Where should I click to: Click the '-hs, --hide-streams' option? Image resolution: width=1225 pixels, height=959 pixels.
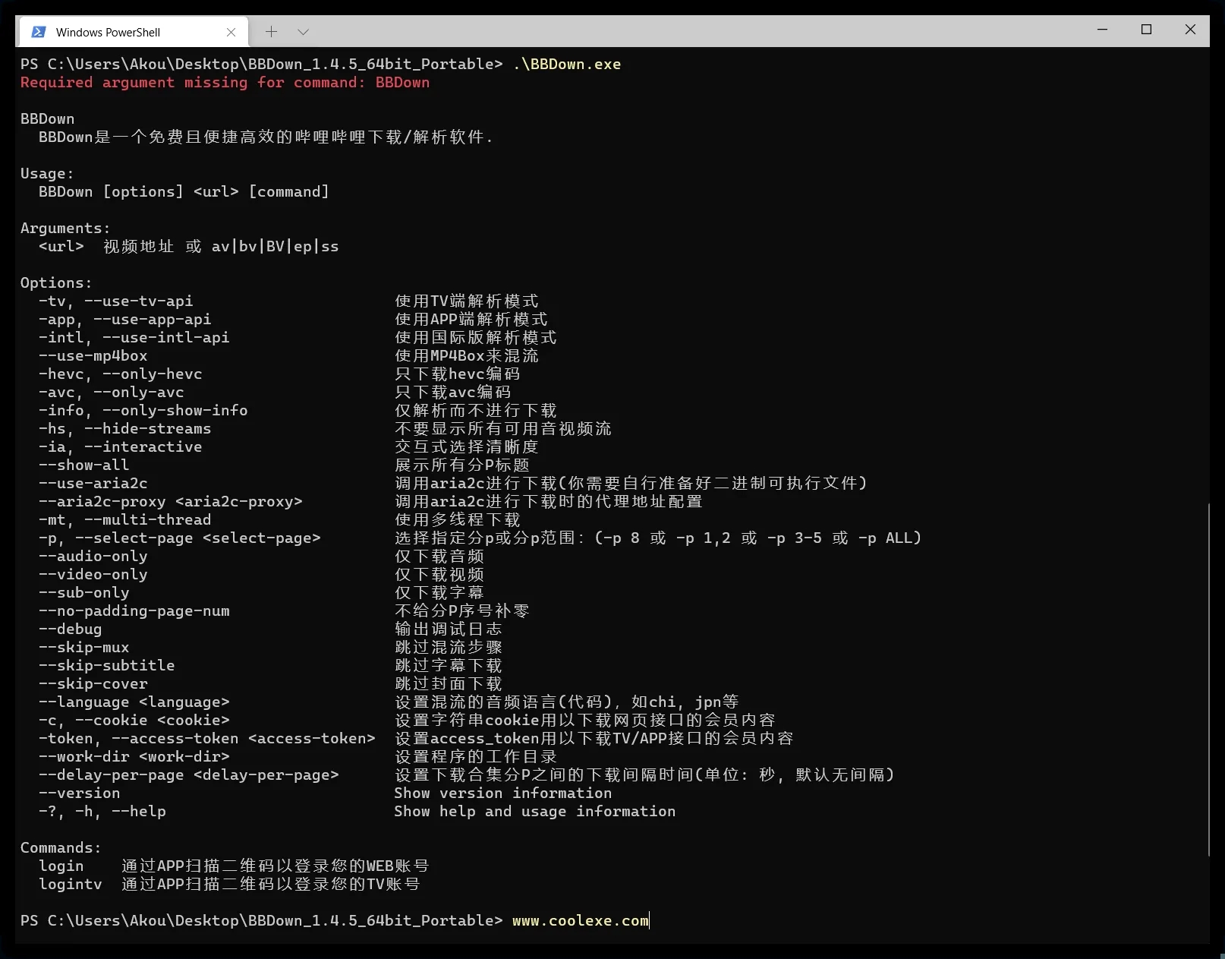125,428
